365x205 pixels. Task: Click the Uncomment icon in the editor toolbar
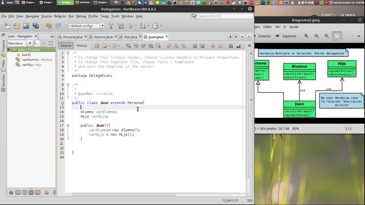click(238, 46)
